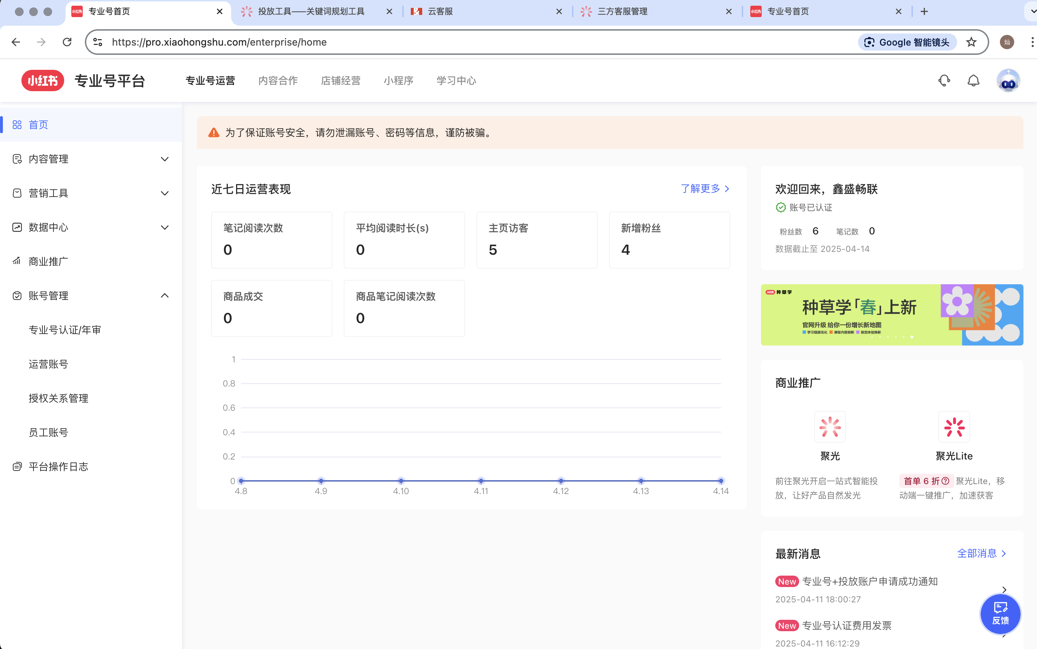Screen dimensions: 1037x649
Task: Open notifications bell icon
Action: (x=973, y=80)
